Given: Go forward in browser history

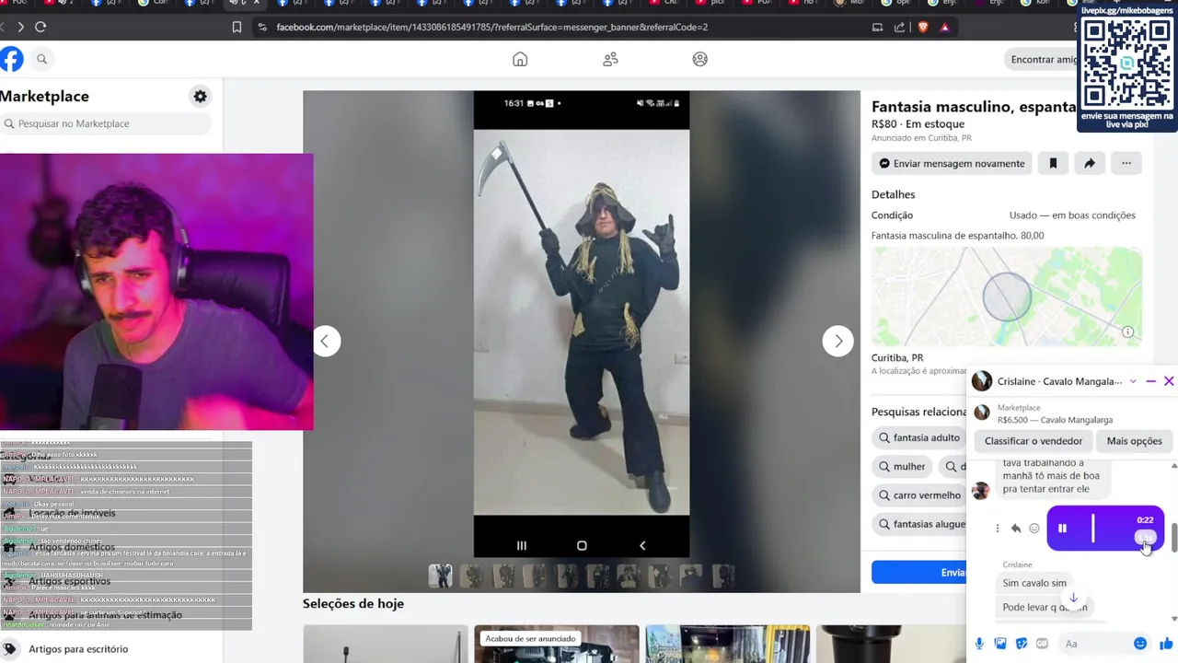Looking at the screenshot, I should point(19,27).
